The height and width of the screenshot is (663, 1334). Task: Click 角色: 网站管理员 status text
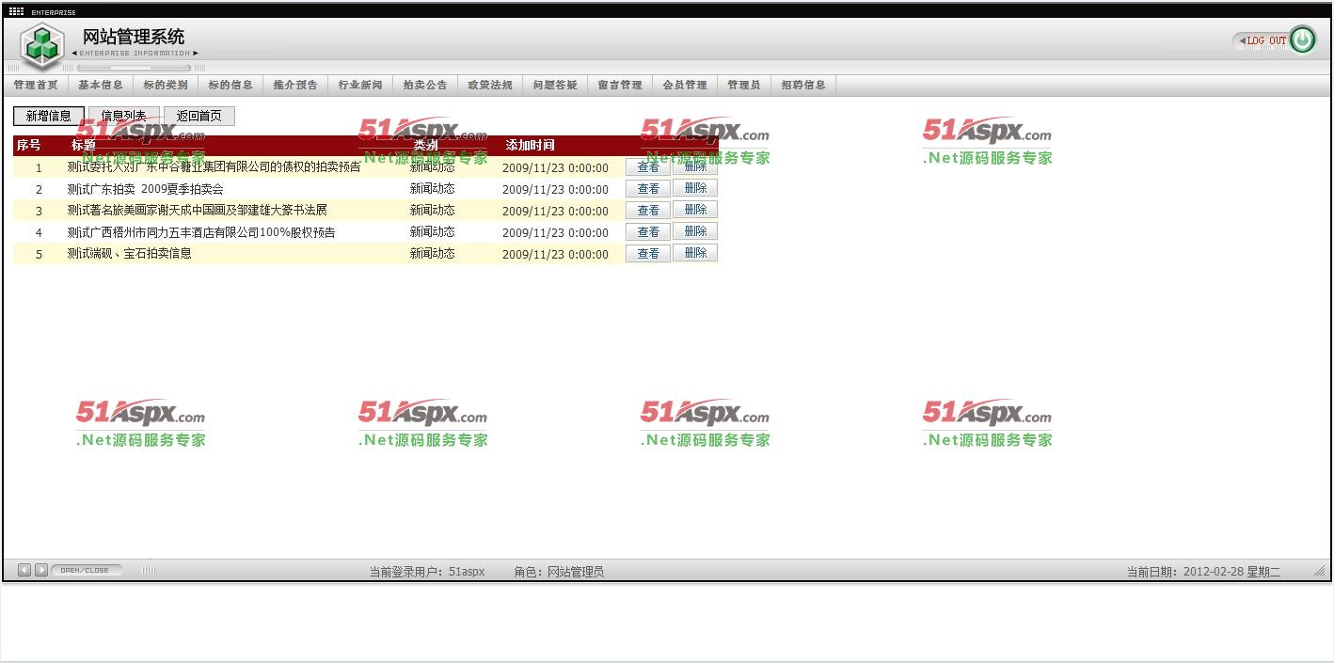[x=559, y=571]
